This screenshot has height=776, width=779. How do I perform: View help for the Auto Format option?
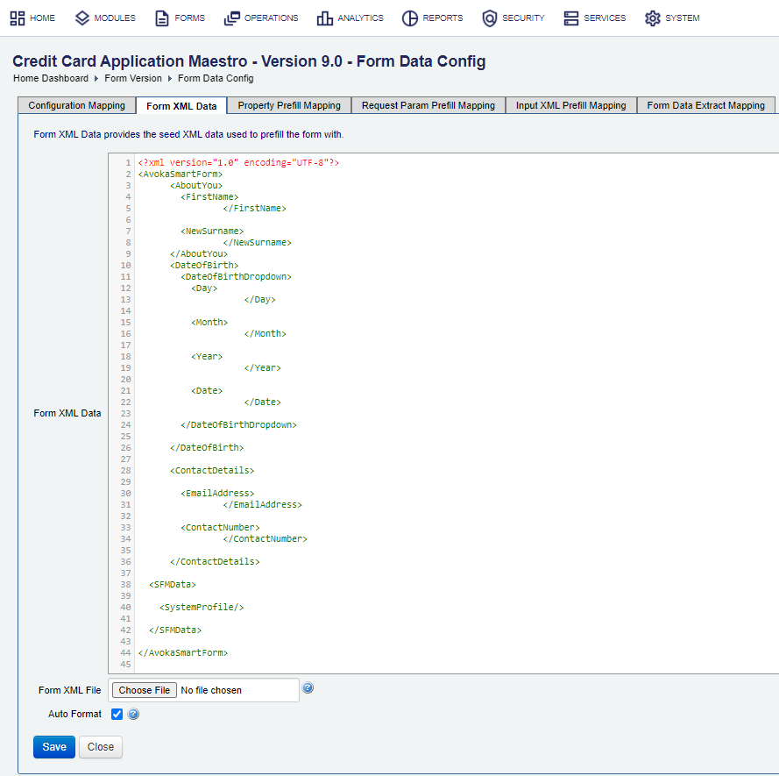tap(132, 714)
